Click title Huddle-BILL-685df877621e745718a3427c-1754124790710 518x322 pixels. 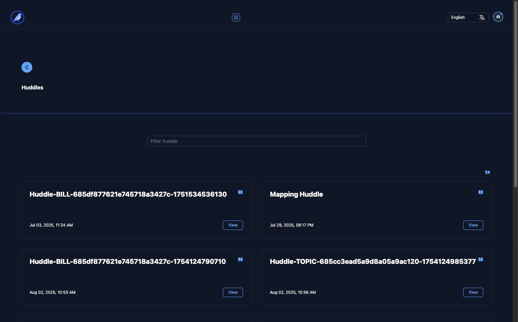pos(128,261)
